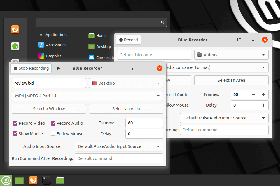The height and width of the screenshot is (186, 280).
Task: Click Select an Area in back window
Action: point(231,80)
